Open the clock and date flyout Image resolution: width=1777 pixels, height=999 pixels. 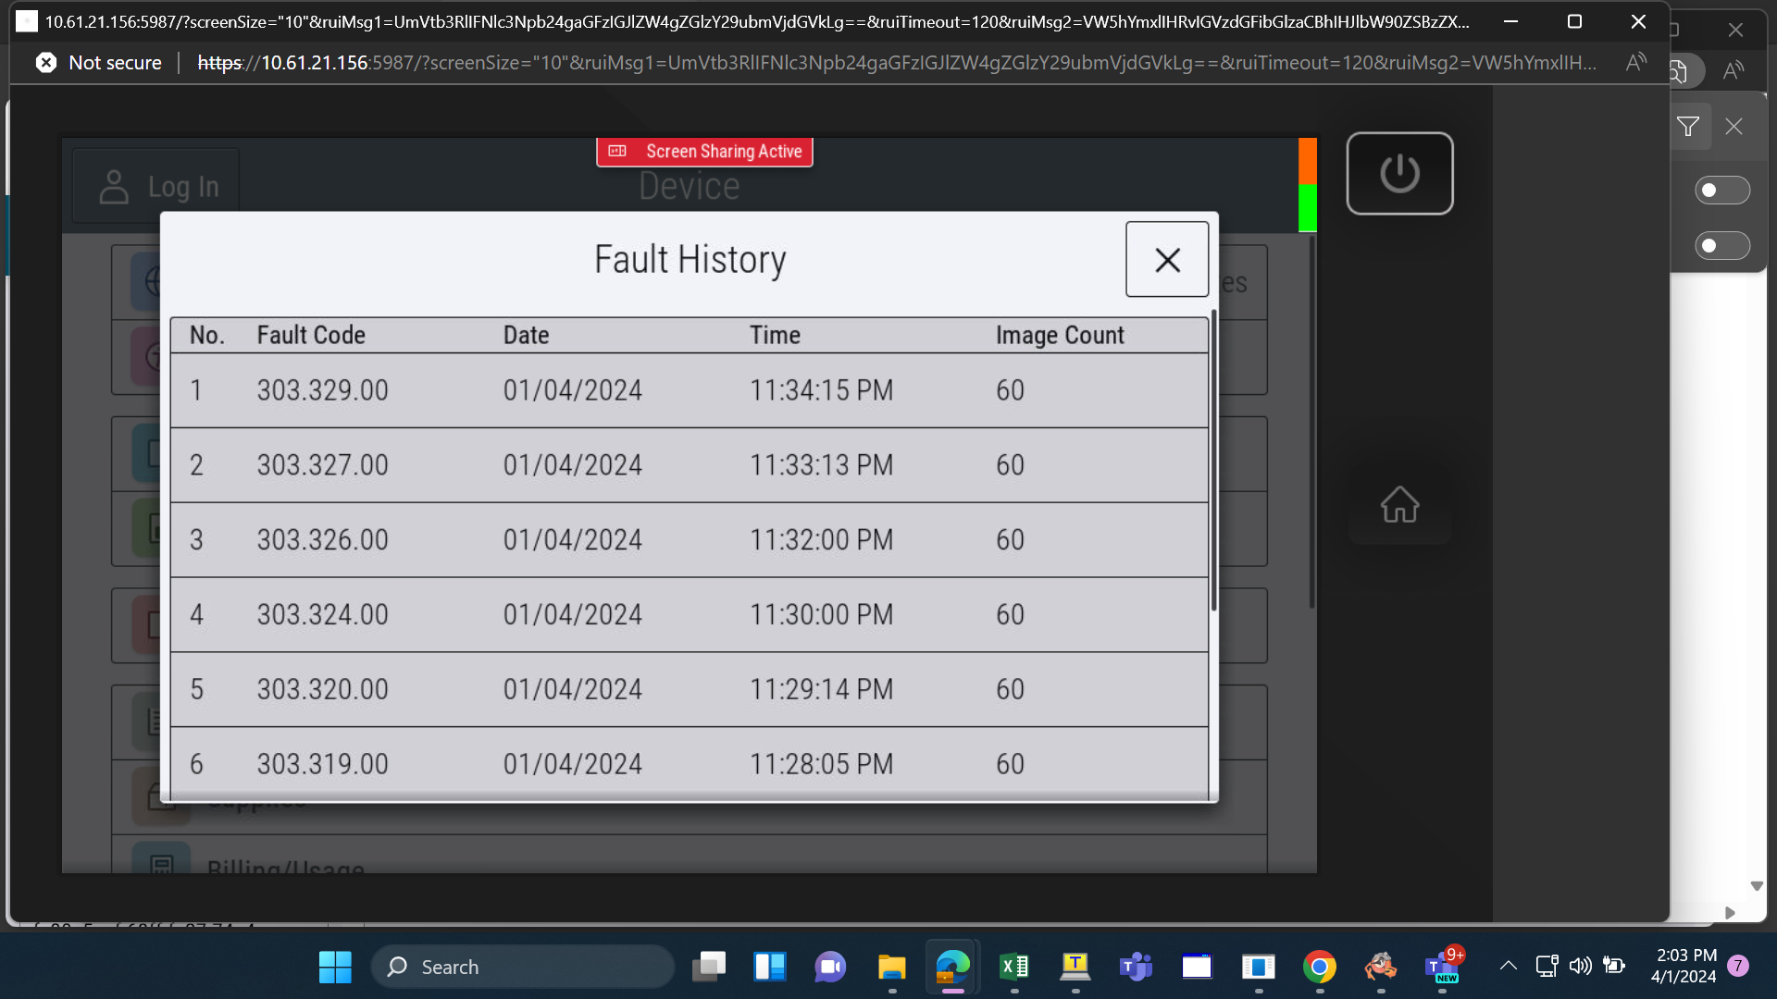click(x=1684, y=966)
